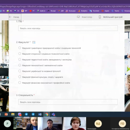Open the Адмін bookmark
130x130 pixels.
(105, 11)
